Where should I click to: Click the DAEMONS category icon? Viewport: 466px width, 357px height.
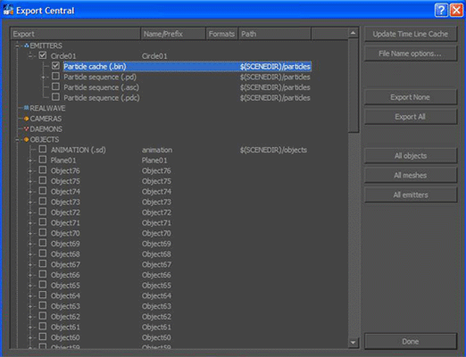pos(27,129)
